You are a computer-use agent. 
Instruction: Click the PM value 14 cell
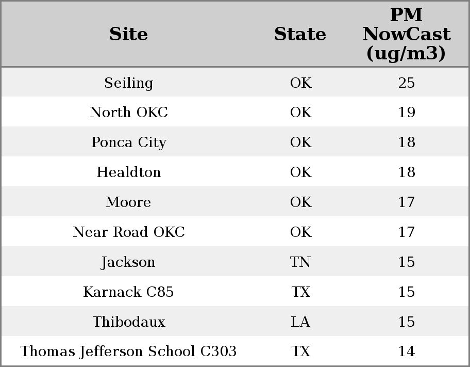406,352
